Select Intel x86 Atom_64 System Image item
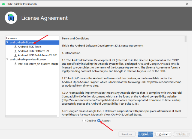This screenshot has width=193, height=139. pyautogui.click(x=38, y=64)
